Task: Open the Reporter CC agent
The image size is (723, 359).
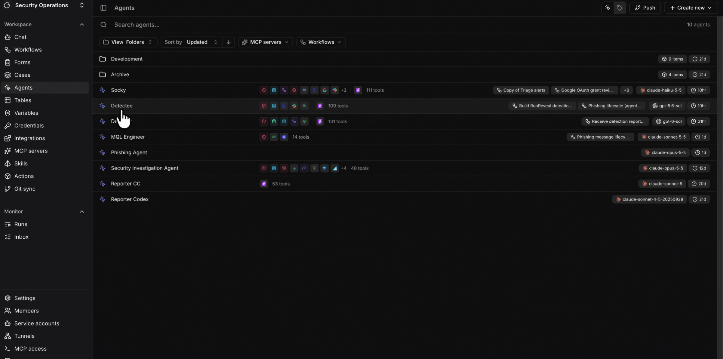Action: (126, 184)
